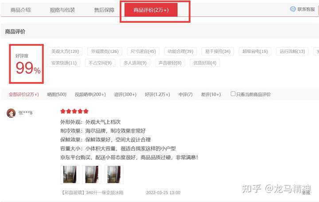Switch to 商品介绍 tab
This screenshot has height=202, width=319.
coord(20,10)
